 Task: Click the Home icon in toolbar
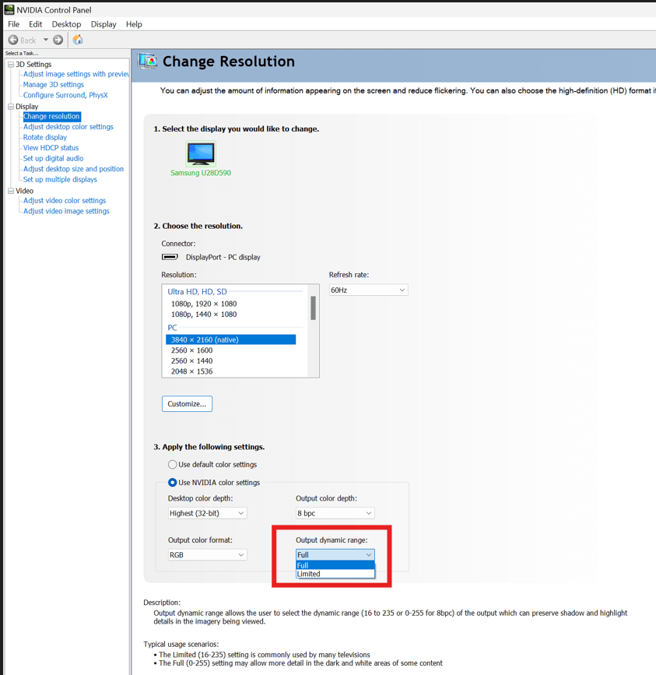(x=78, y=40)
